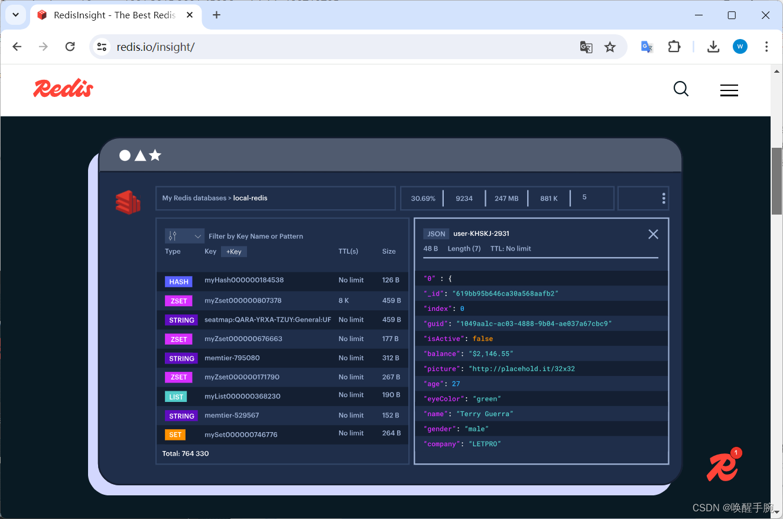
Task: Select key memtier-795080
Action: (x=232, y=358)
